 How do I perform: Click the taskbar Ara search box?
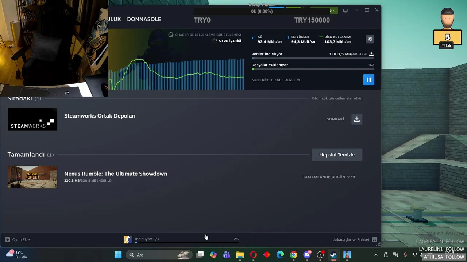coord(159,255)
